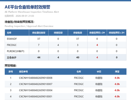Select order CKCNH10488482609010008
Image resolution: width=131 pixels, height=102 pixels.
point(36,78)
